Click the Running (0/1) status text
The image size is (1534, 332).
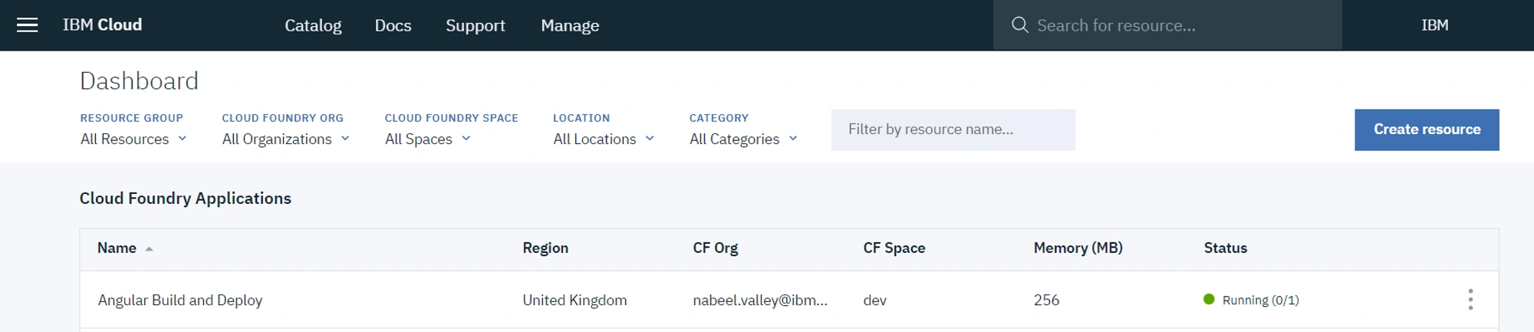1261,300
